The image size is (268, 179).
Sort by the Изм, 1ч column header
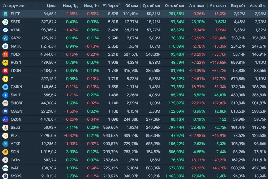[91, 6]
